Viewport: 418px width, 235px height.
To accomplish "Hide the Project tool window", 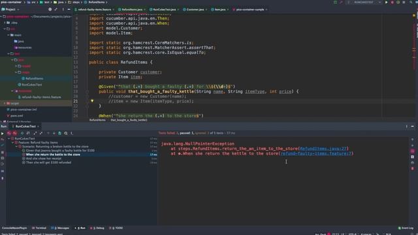I will point(69,9).
